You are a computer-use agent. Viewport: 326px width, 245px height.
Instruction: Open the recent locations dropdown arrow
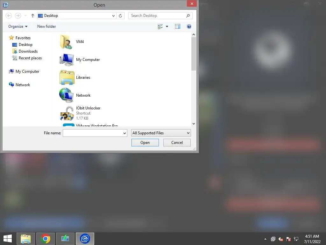[25, 16]
